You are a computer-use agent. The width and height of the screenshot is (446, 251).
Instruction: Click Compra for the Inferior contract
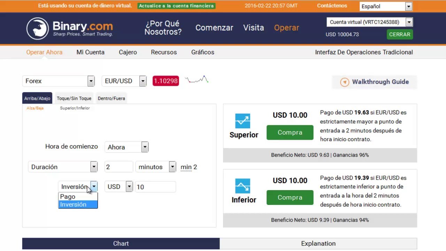coord(290,197)
